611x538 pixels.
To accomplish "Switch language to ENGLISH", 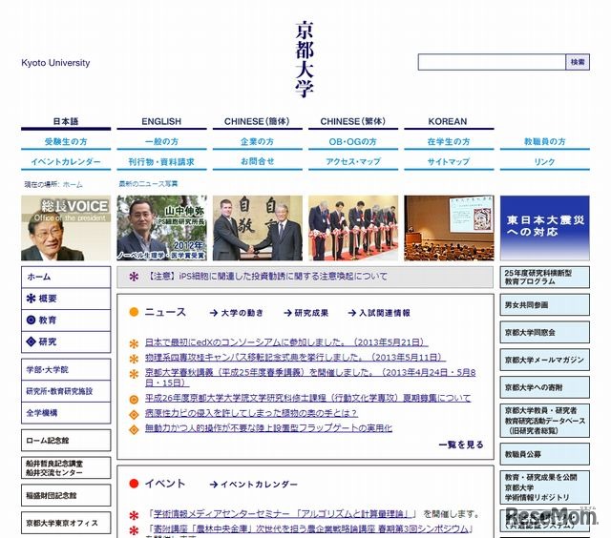I will pyautogui.click(x=161, y=121).
